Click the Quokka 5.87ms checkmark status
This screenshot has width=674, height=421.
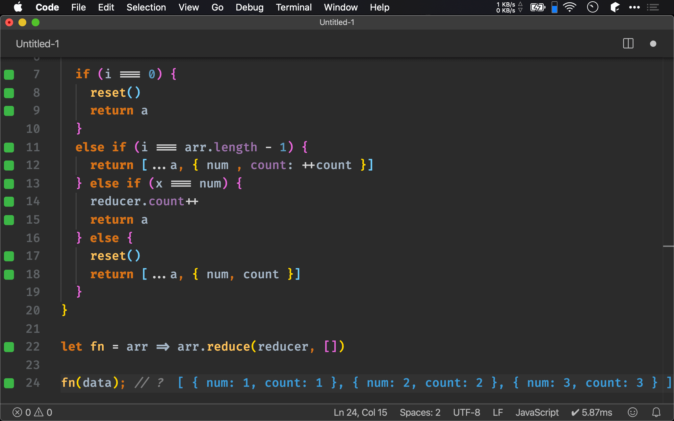591,412
